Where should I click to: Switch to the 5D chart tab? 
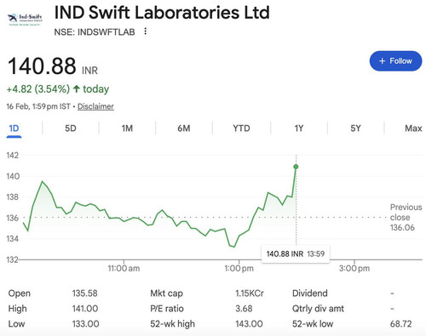[x=71, y=128]
